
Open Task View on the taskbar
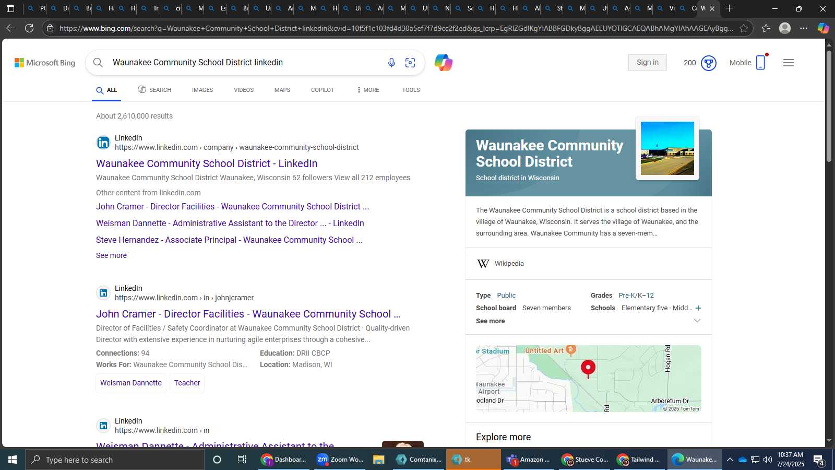coord(242,460)
